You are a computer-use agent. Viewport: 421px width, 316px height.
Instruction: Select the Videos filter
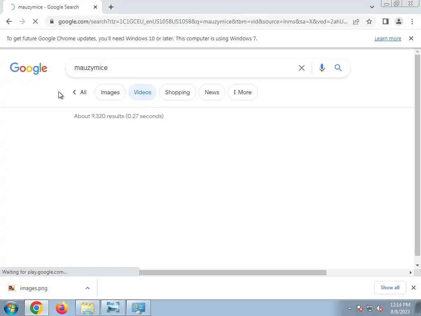coord(142,92)
